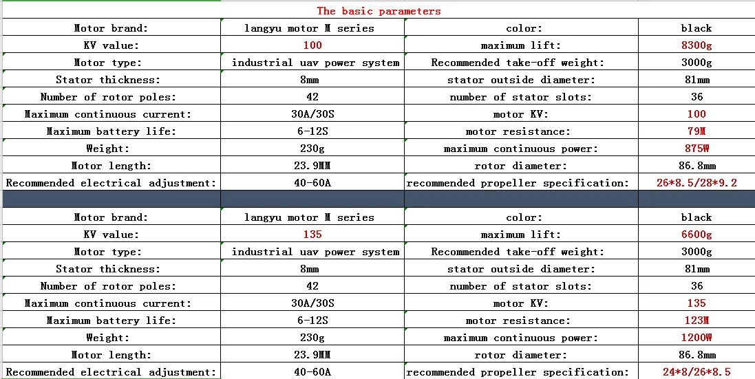The width and height of the screenshot is (755, 379).
Task: Select the 1200W maximum continuous power cell
Action: [x=696, y=338]
